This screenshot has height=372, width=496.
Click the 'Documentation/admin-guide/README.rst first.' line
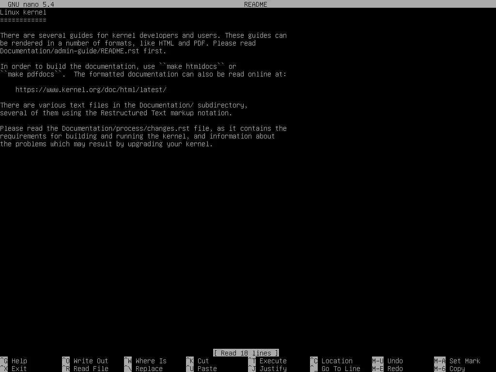coord(83,51)
